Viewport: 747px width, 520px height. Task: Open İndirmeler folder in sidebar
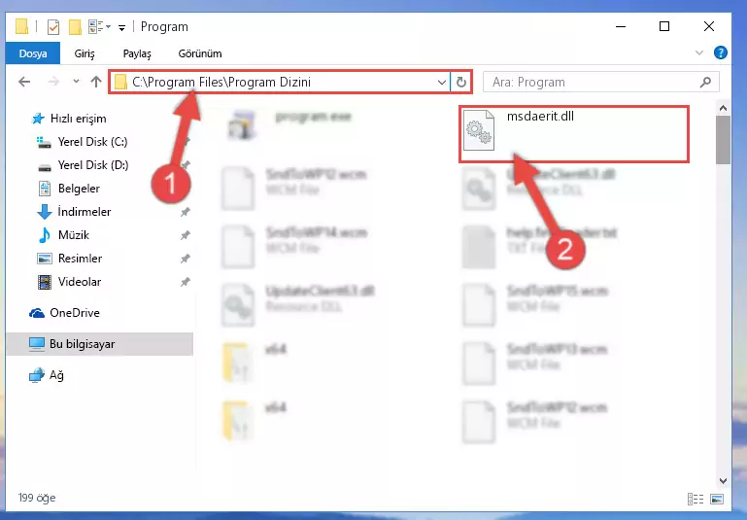(84, 212)
